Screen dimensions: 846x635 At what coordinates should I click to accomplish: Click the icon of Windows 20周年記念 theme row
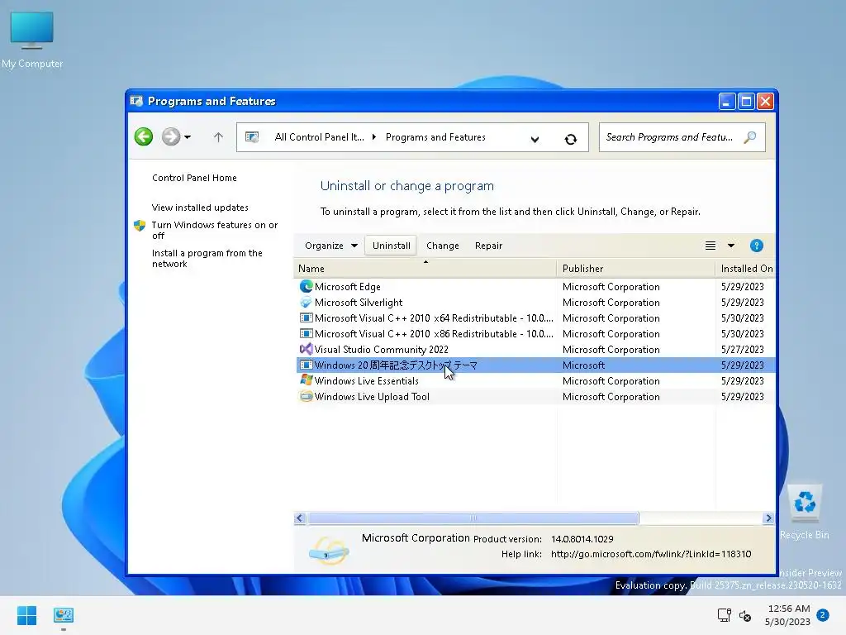[306, 365]
